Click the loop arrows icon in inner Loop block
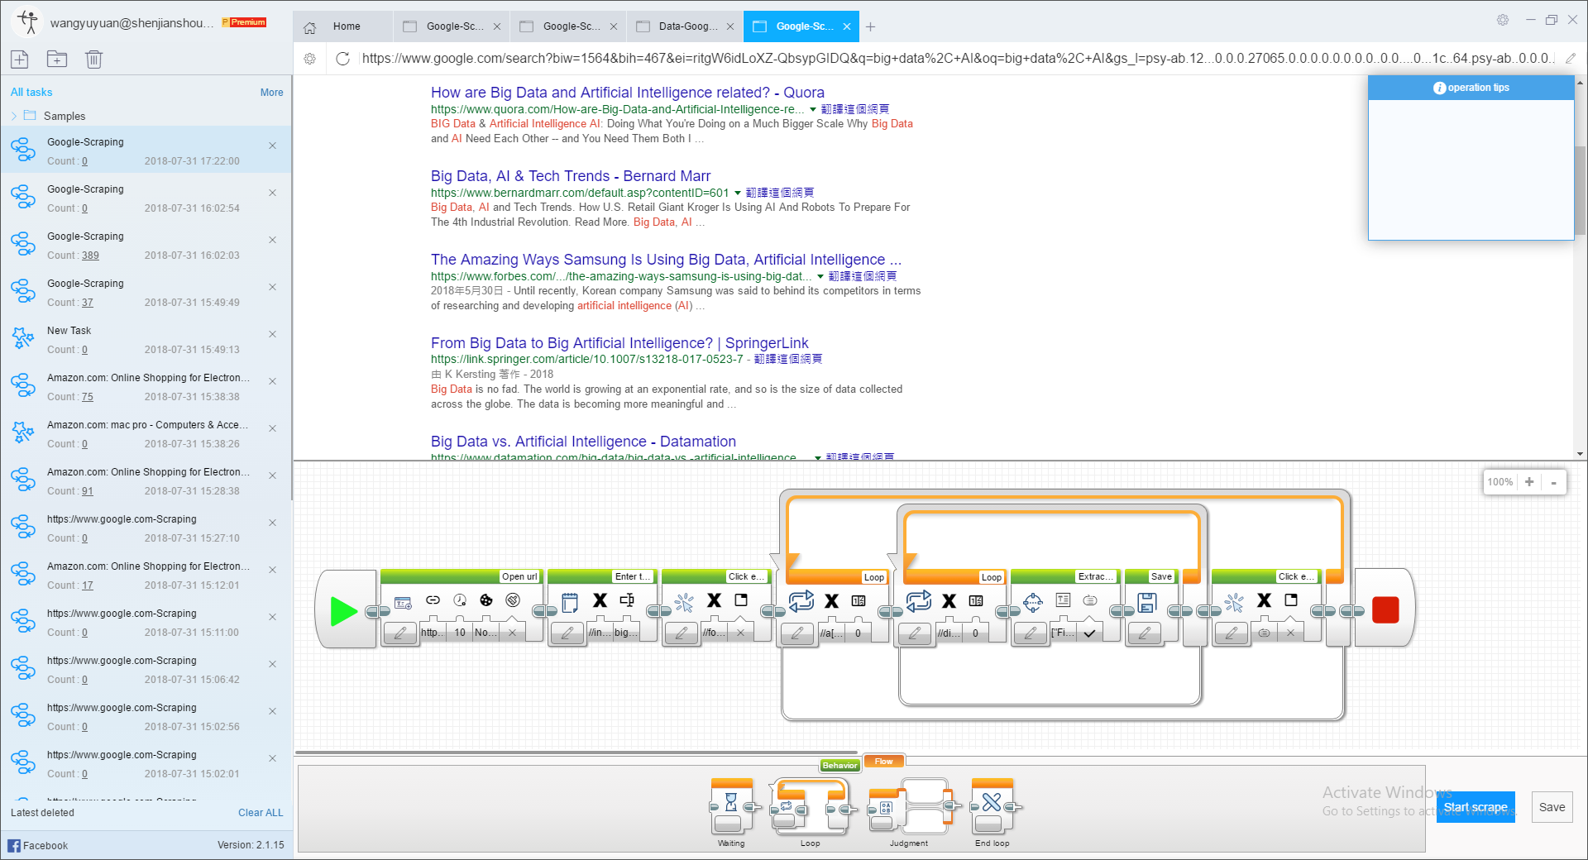This screenshot has height=860, width=1588. pyautogui.click(x=918, y=601)
